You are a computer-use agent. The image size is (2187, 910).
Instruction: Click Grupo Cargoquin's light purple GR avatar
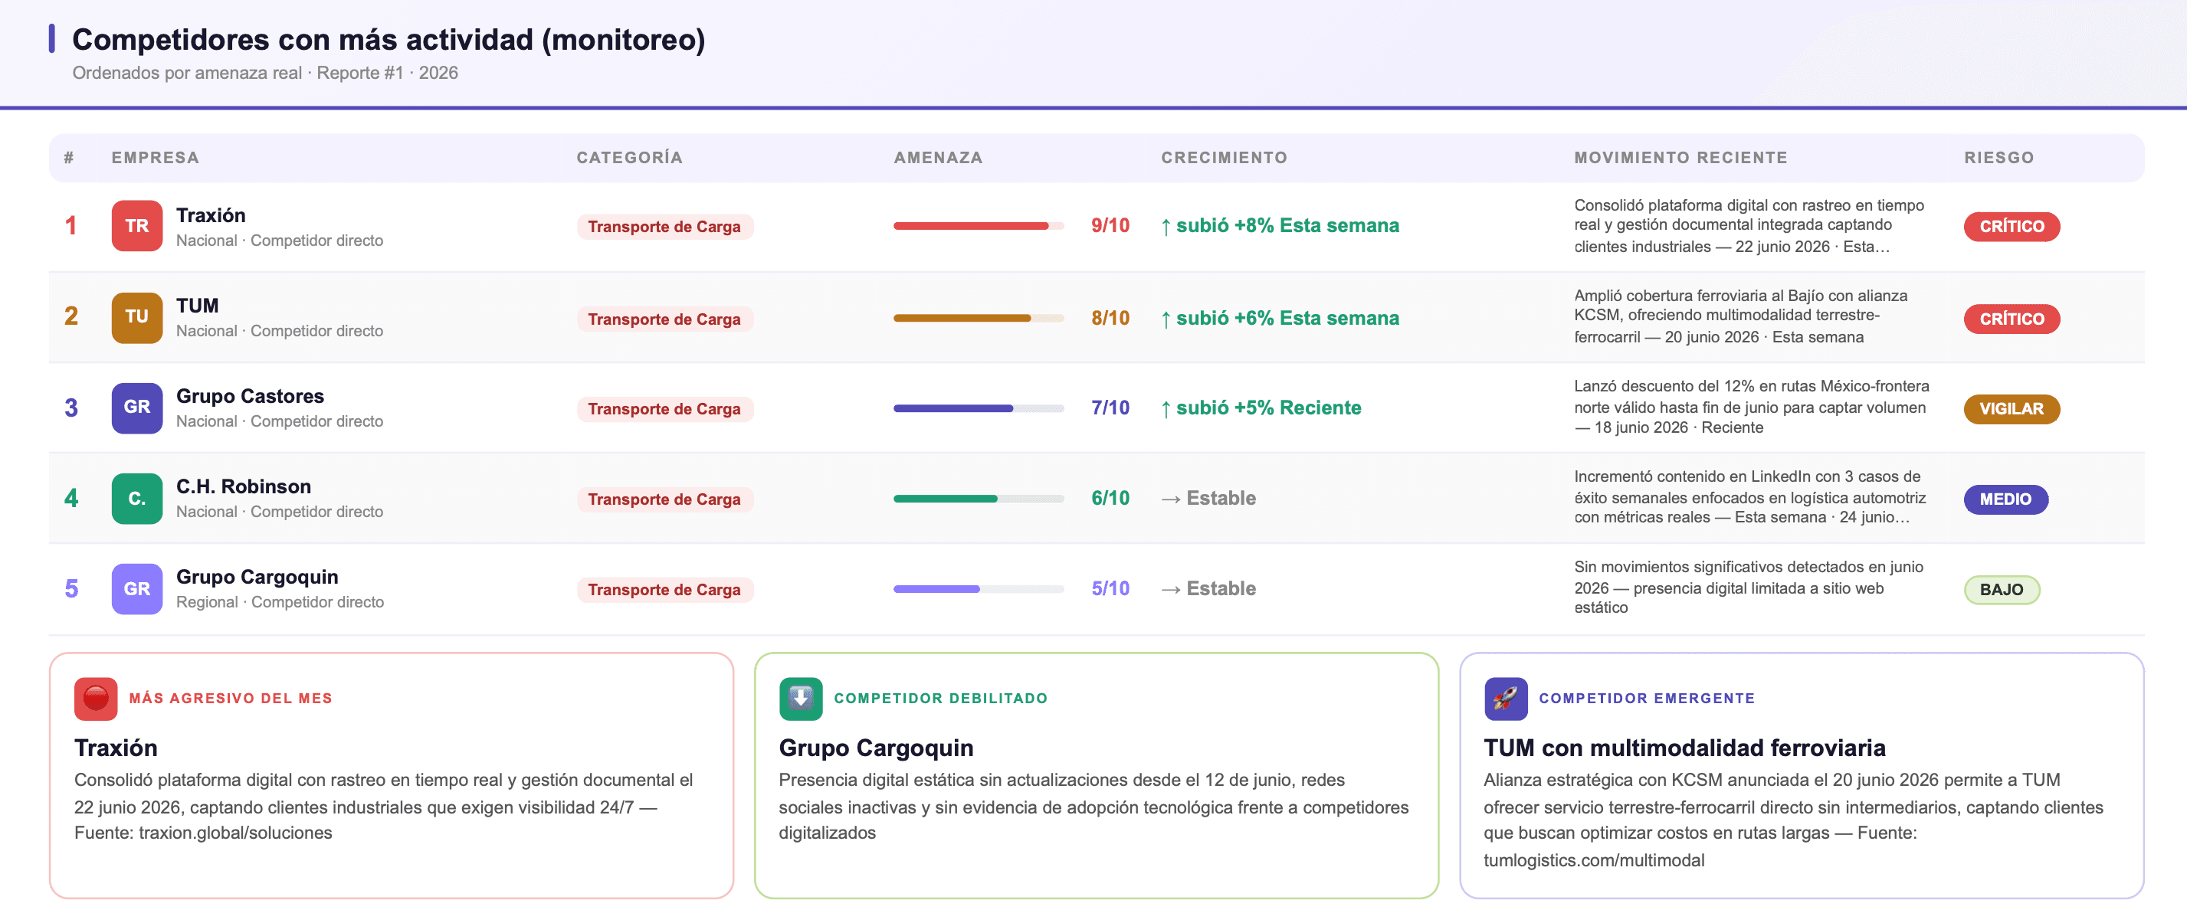(x=136, y=588)
